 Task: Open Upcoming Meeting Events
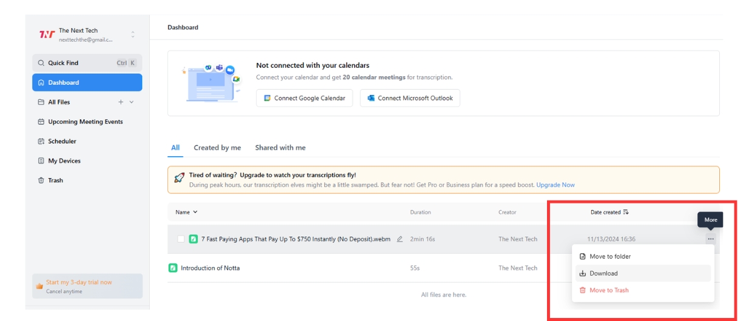pos(86,122)
